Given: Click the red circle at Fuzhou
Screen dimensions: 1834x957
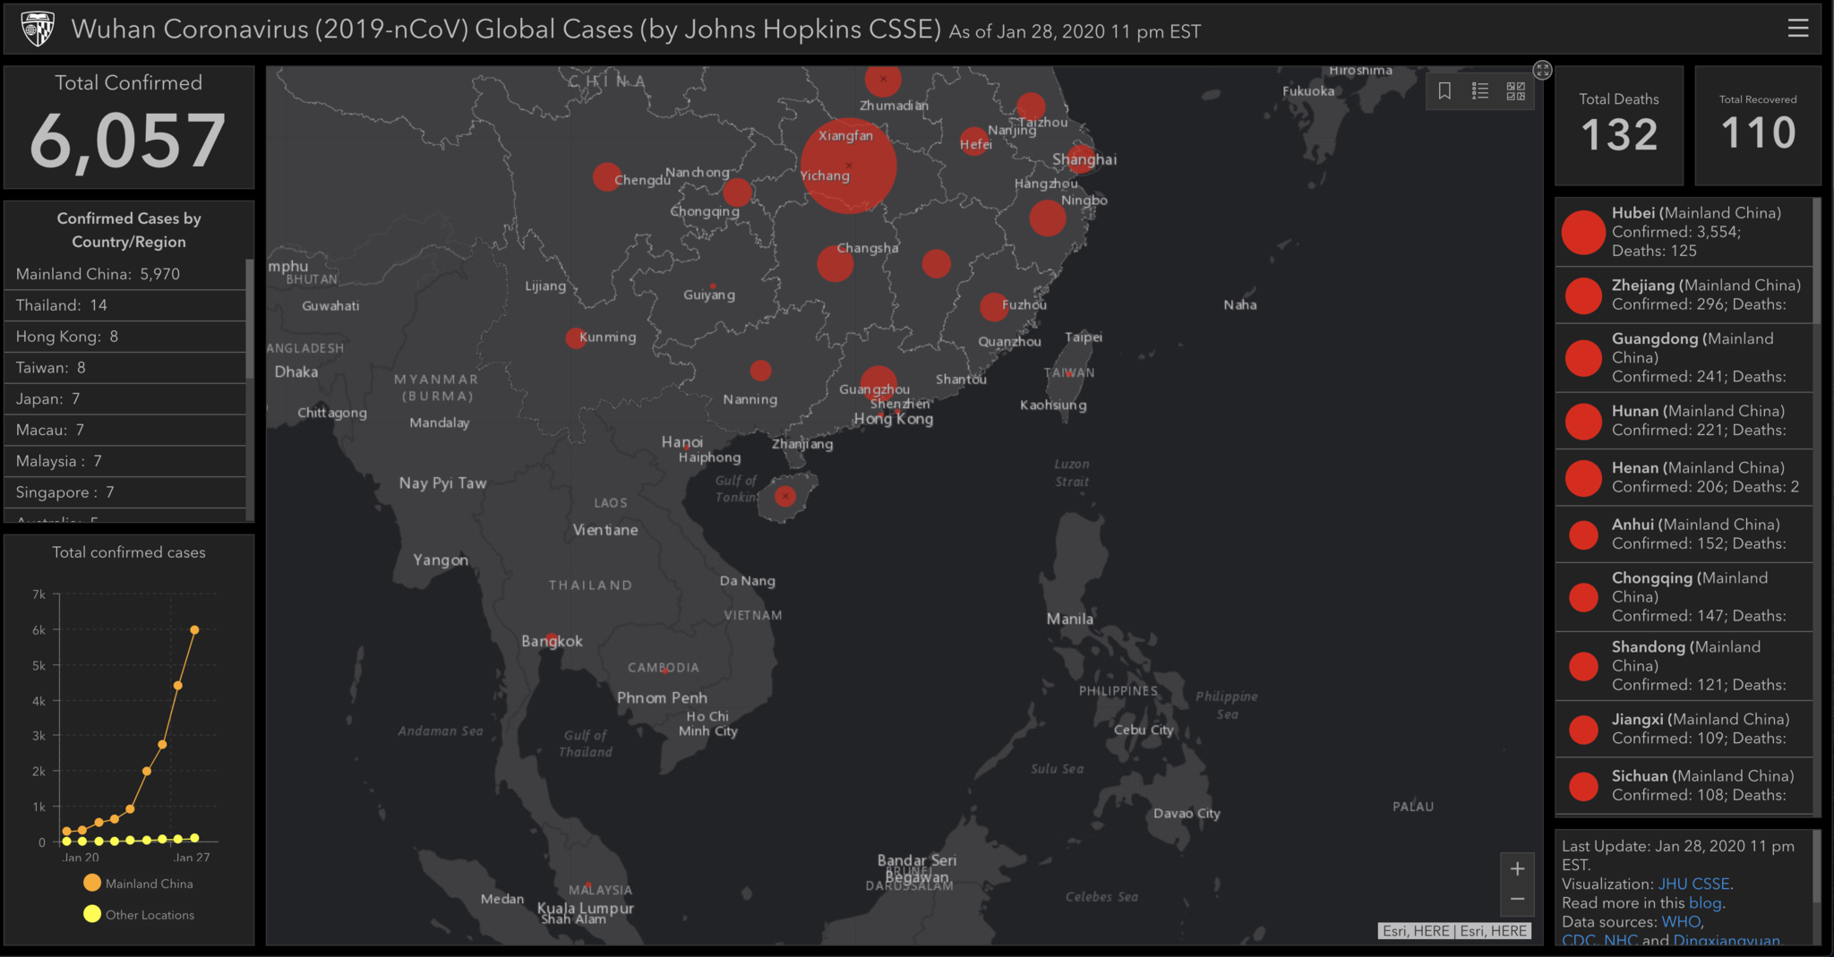Looking at the screenshot, I should pyautogui.click(x=993, y=306).
